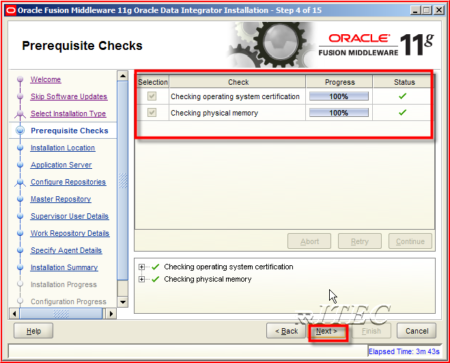Minimize the installer window
This screenshot has height=363, width=450.
click(x=415, y=11)
